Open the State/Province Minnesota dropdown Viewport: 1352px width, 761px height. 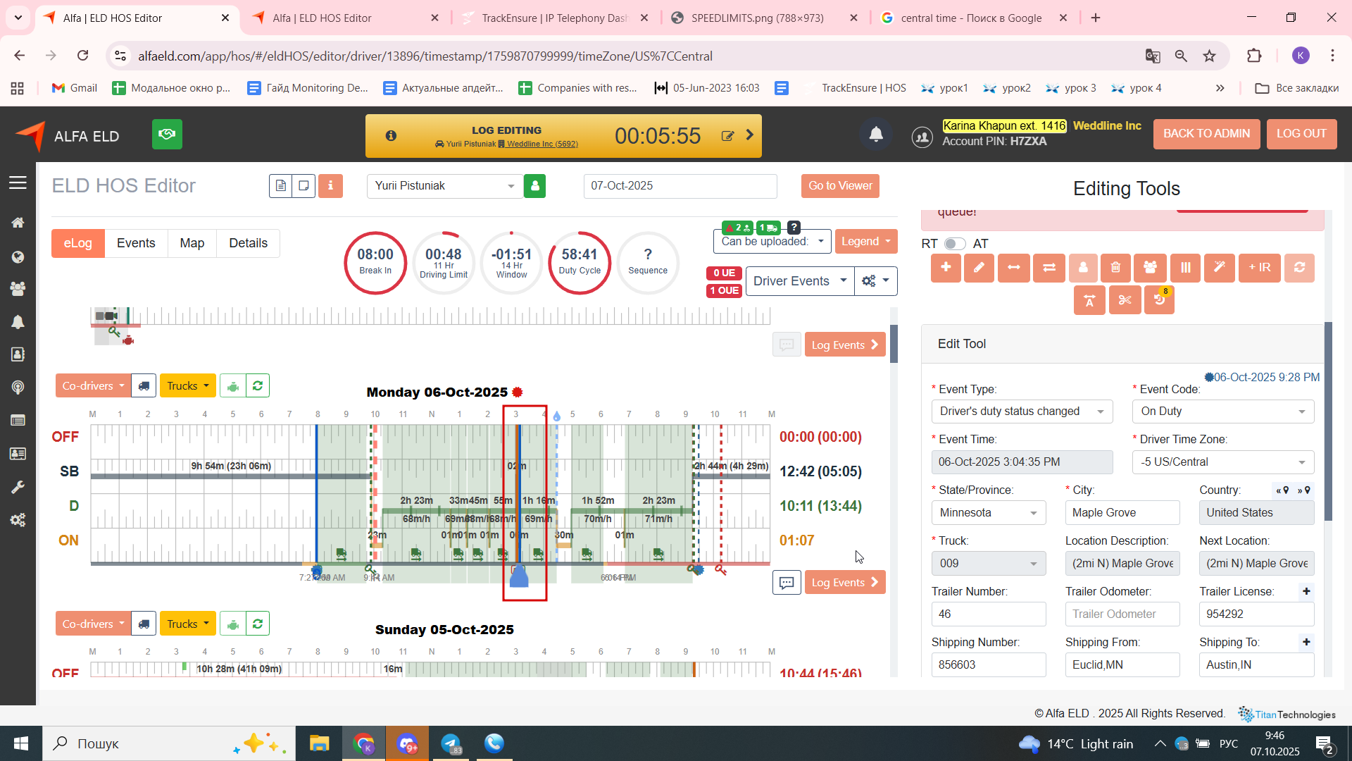pyautogui.click(x=988, y=513)
